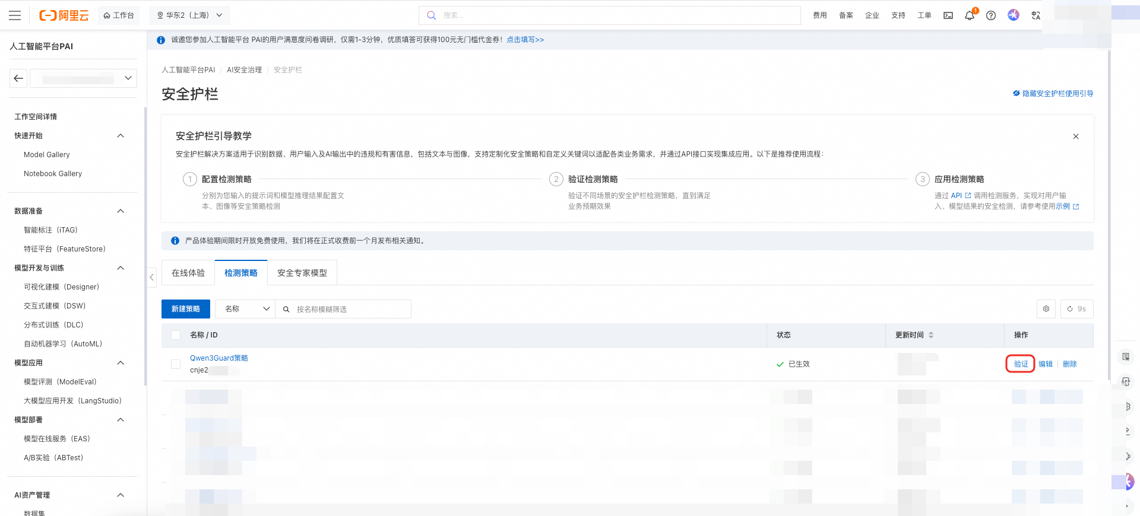
Task: Open Model Gallery in sidebar
Action: (x=47, y=155)
